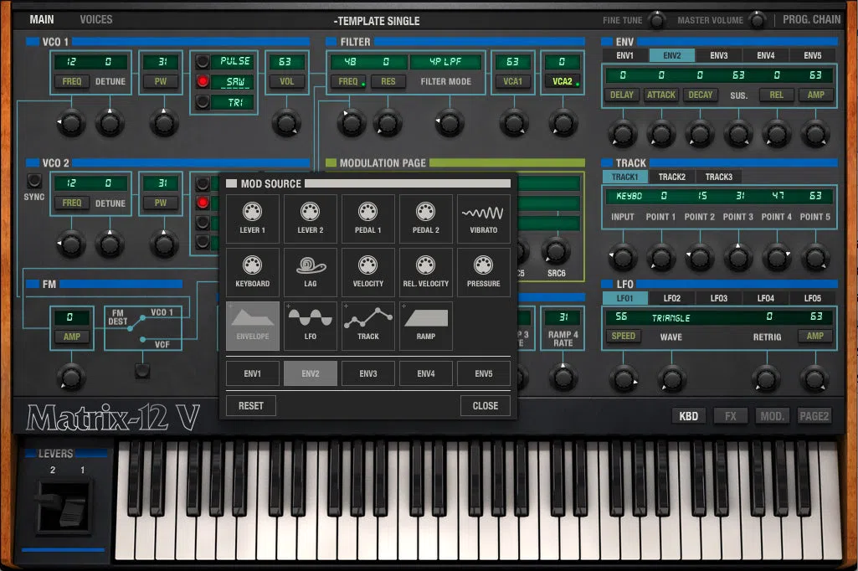Open the 4P LPF filter mode display
Screen dimensions: 858x571
[x=445, y=62]
